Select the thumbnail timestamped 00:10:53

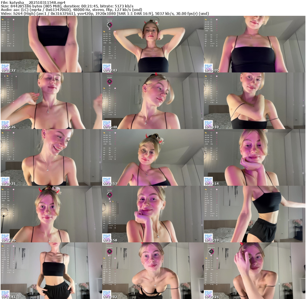(153, 157)
